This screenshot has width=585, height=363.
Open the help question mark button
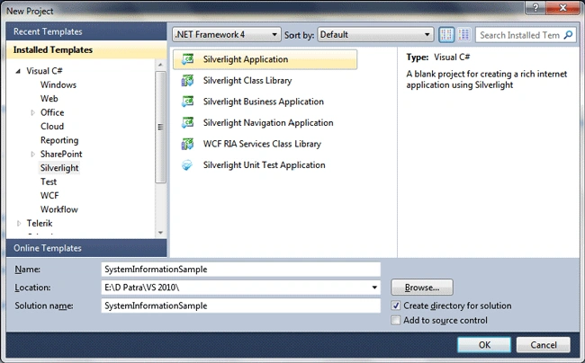535,7
